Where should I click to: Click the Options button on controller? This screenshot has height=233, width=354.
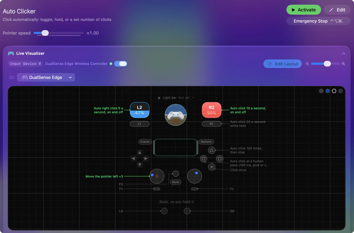pos(206,142)
